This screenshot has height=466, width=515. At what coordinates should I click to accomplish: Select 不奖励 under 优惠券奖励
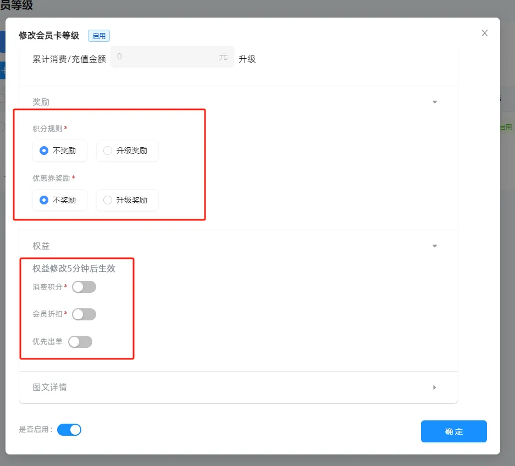pyautogui.click(x=45, y=200)
